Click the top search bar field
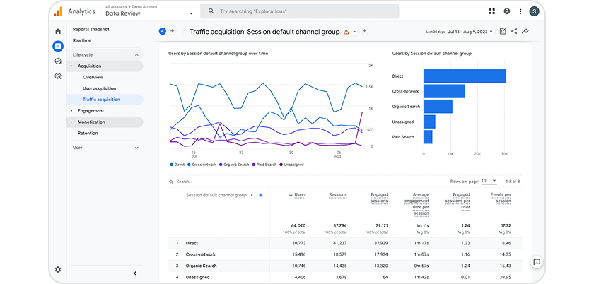Viewport: 594px width, 284px height. (300, 11)
